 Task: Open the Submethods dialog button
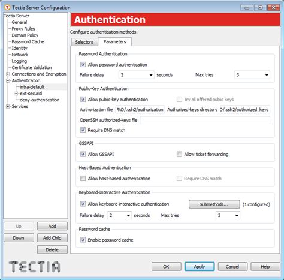pos(214,204)
